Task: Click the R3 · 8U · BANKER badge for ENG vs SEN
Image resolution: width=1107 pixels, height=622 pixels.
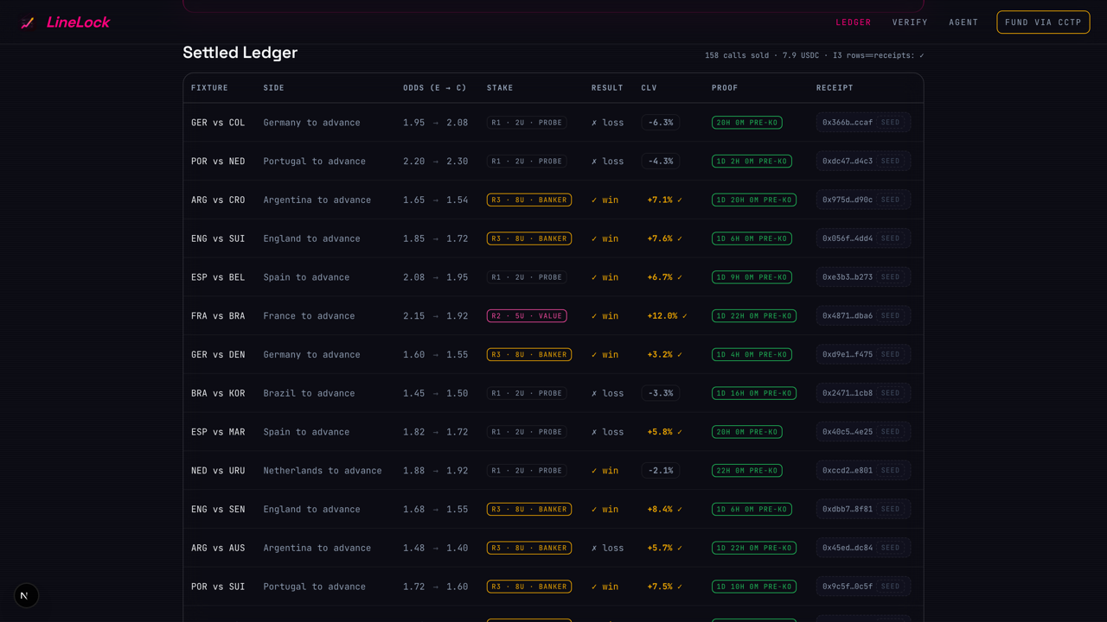Action: tap(529, 510)
